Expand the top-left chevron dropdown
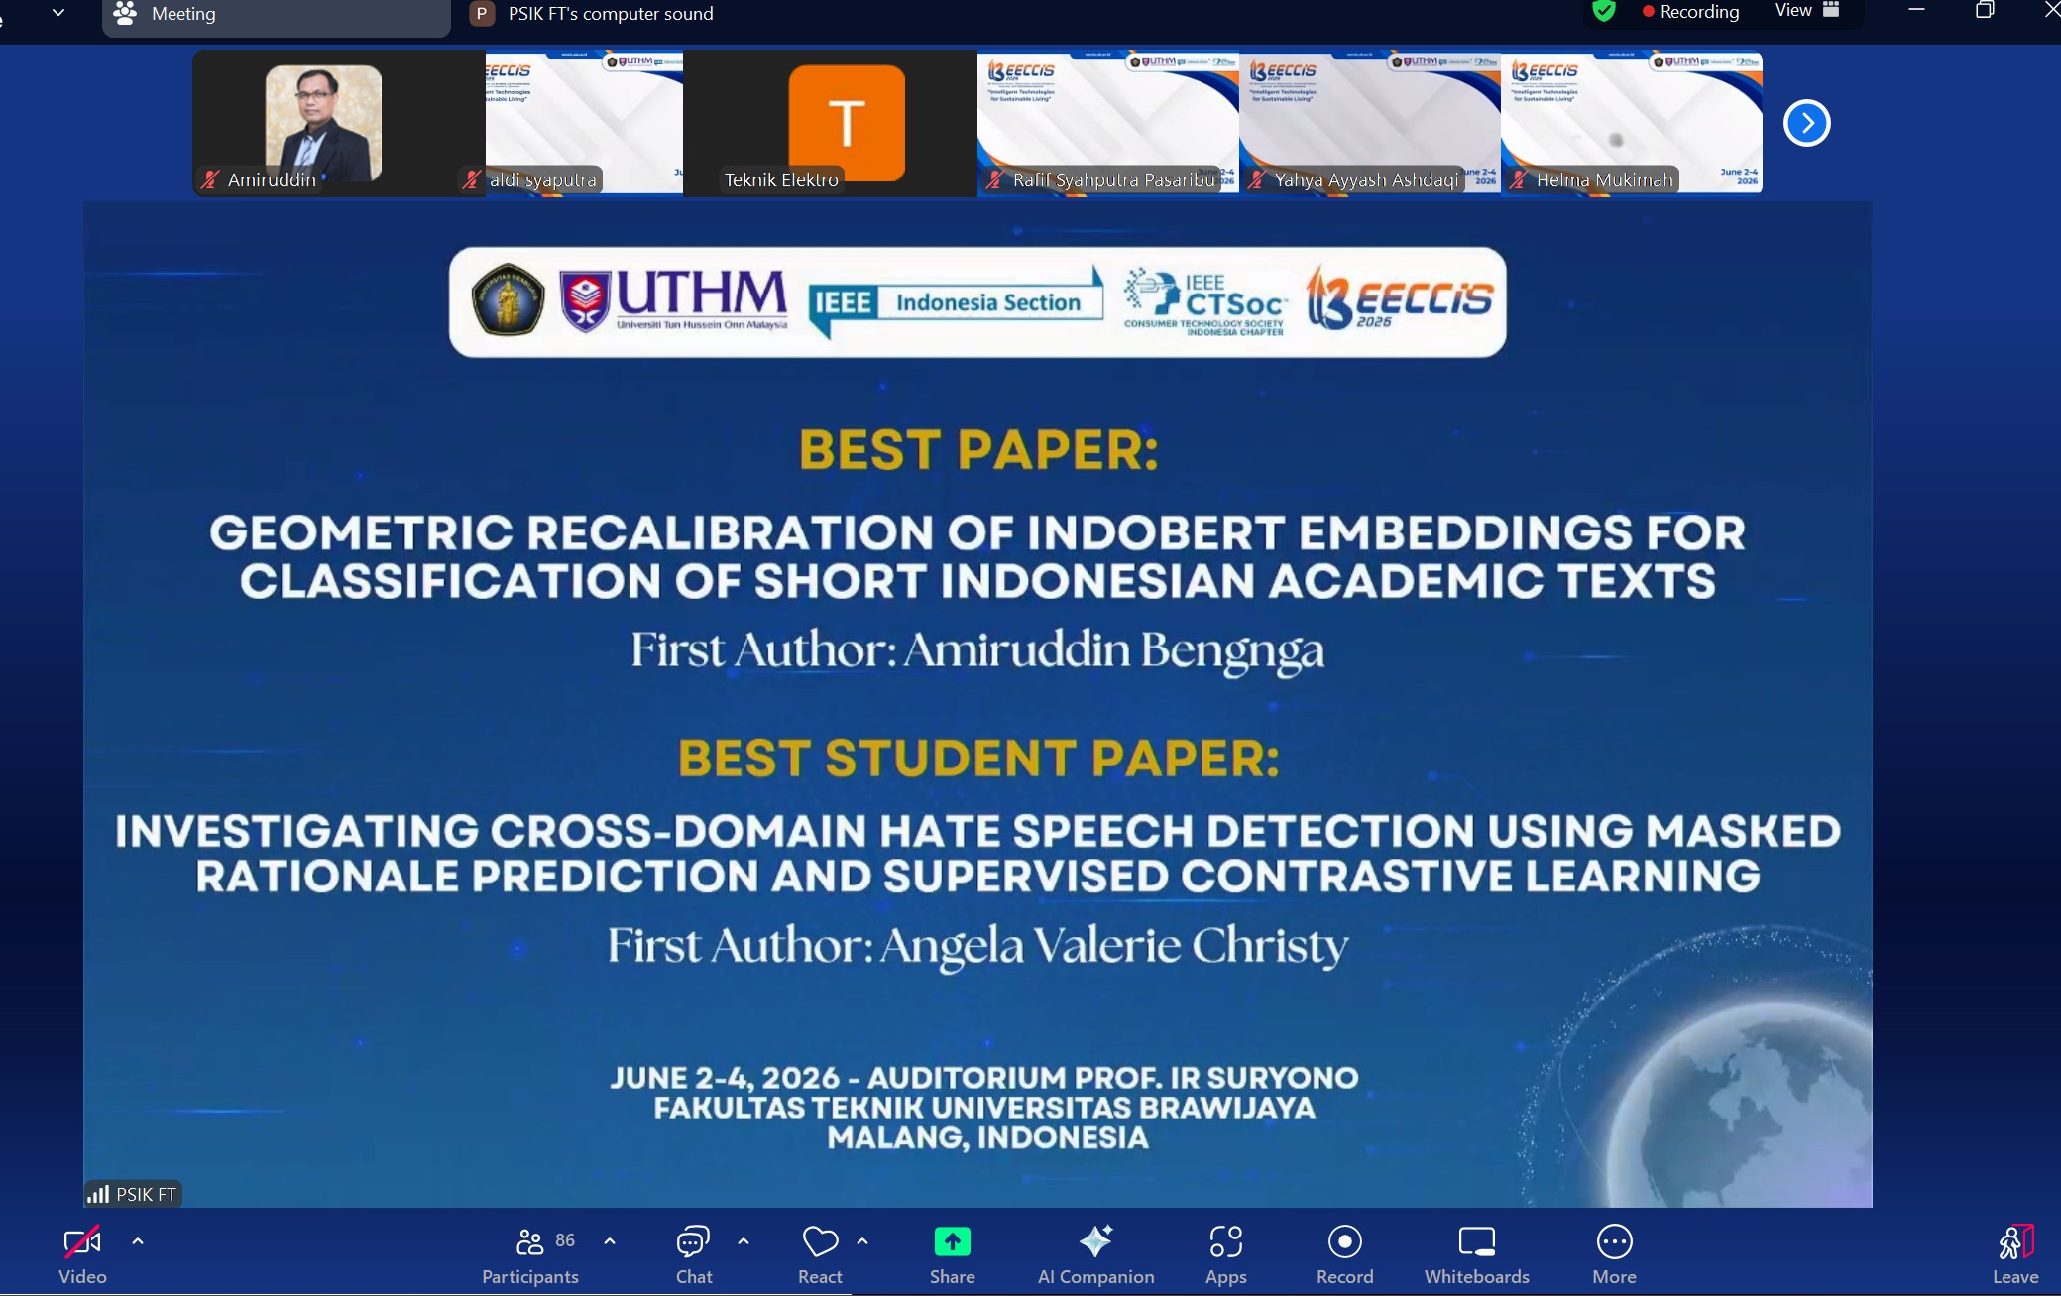This screenshot has width=2061, height=1296. 58,13
